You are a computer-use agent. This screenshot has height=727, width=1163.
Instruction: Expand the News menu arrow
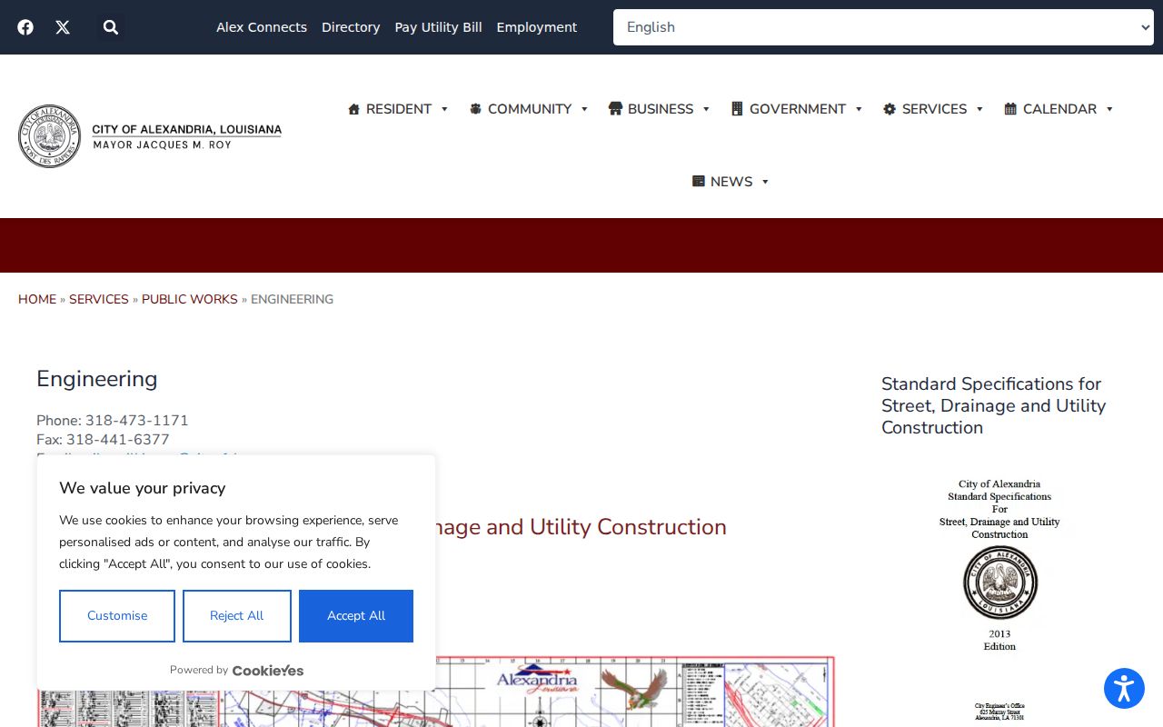click(765, 182)
